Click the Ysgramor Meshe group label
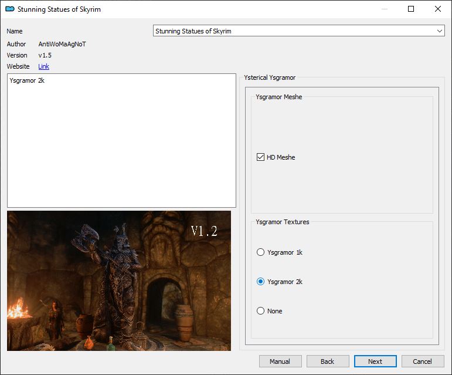Viewport: 452px width, 375px height. 278,97
